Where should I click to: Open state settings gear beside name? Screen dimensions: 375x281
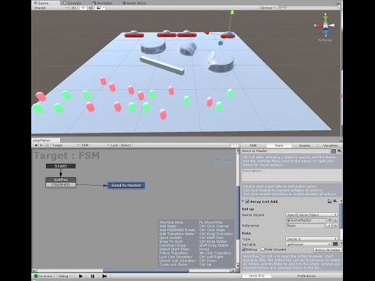[339, 151]
